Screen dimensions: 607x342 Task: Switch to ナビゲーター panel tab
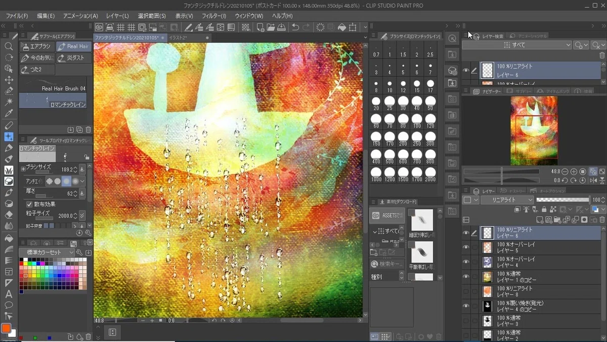pos(487,91)
